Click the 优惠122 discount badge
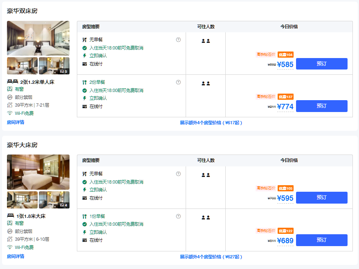The height and width of the screenshot is (269, 359). tap(285, 231)
